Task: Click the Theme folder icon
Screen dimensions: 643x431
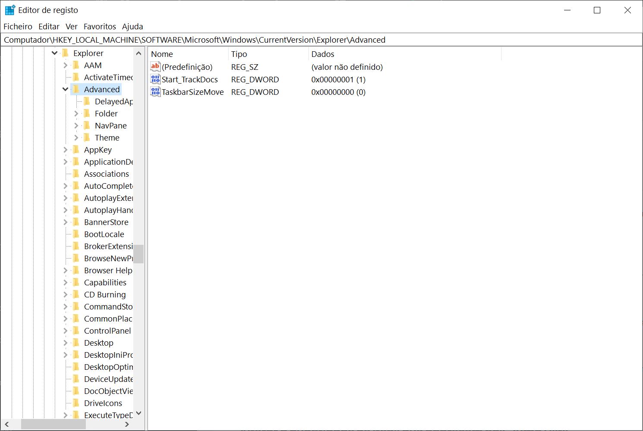Action: click(x=87, y=137)
